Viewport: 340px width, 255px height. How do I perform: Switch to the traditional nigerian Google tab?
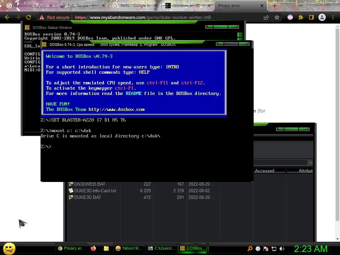pos(30,6)
